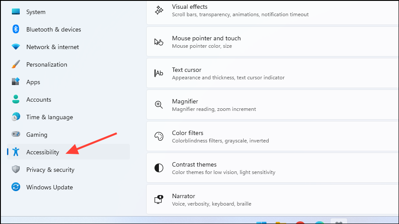The height and width of the screenshot is (224, 399).
Task: Click the Magnifier zoom-glass icon
Action: [x=159, y=105]
